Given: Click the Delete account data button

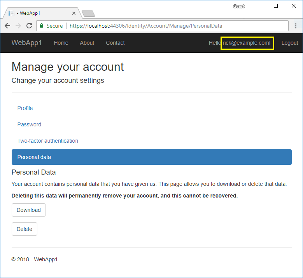Looking at the screenshot, I should click(x=25, y=229).
